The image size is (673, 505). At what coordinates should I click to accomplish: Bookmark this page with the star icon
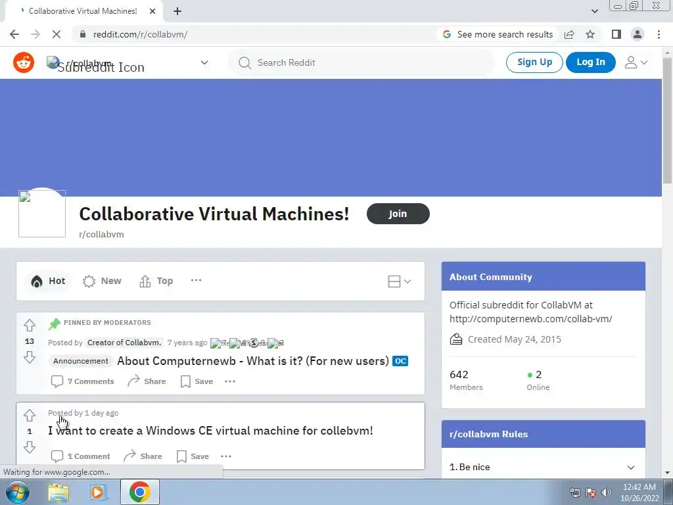(x=590, y=34)
